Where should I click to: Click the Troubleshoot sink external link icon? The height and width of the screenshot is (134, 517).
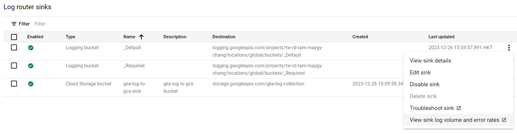tap(459, 108)
